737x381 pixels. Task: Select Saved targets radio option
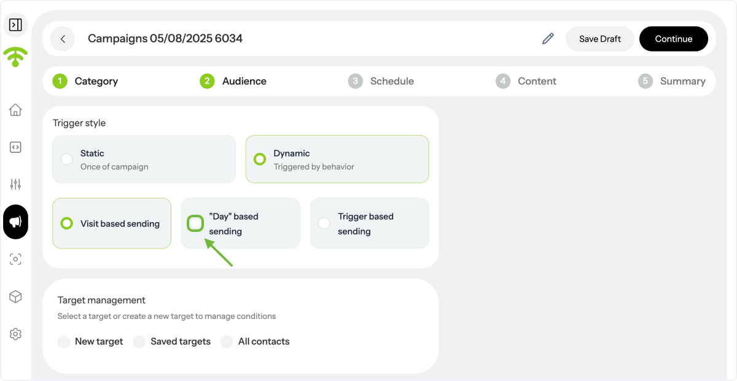pyautogui.click(x=139, y=342)
